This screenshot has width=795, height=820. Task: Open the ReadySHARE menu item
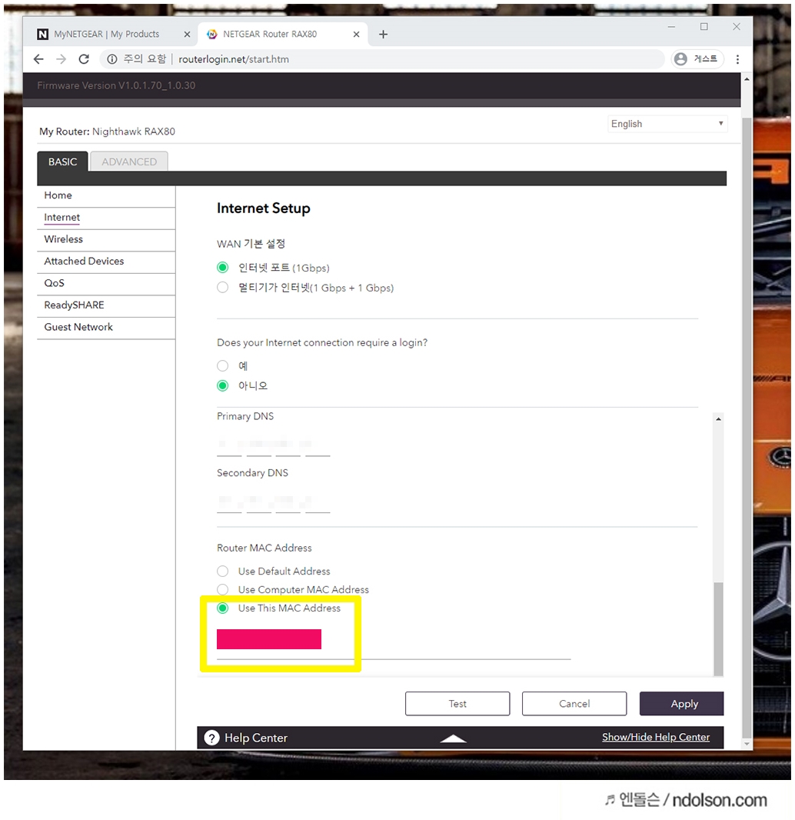[106, 305]
